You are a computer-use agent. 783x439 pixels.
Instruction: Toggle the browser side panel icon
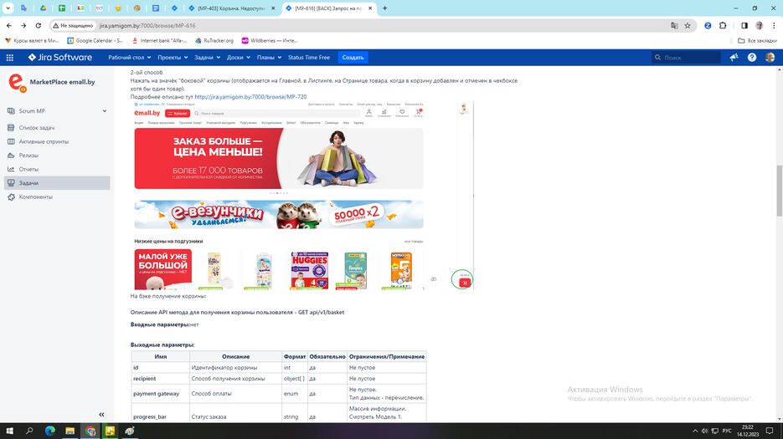click(744, 25)
